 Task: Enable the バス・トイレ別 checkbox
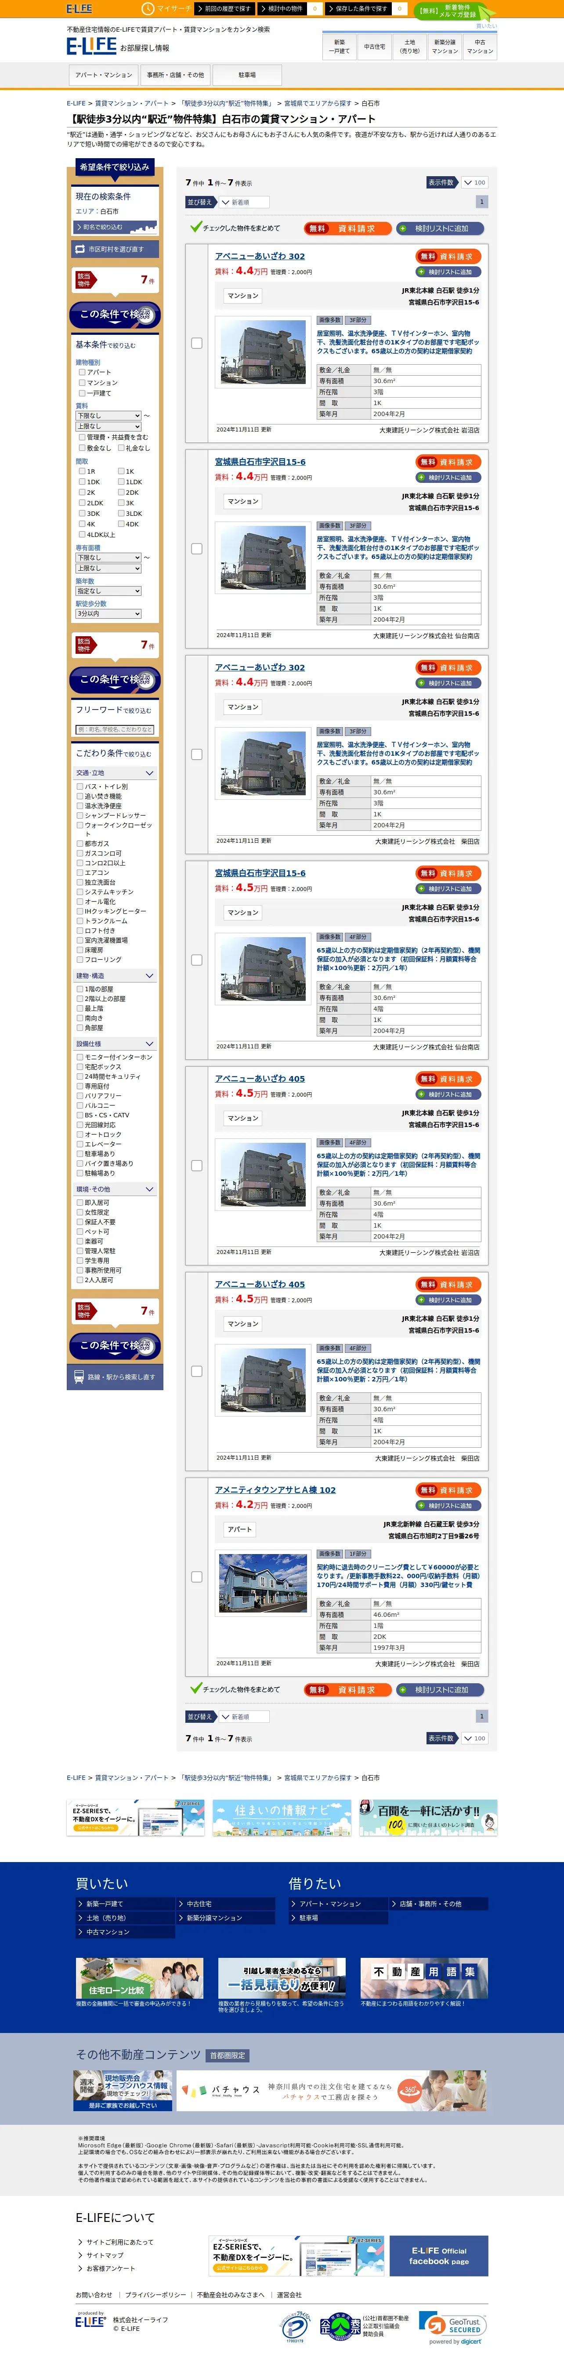pos(80,786)
